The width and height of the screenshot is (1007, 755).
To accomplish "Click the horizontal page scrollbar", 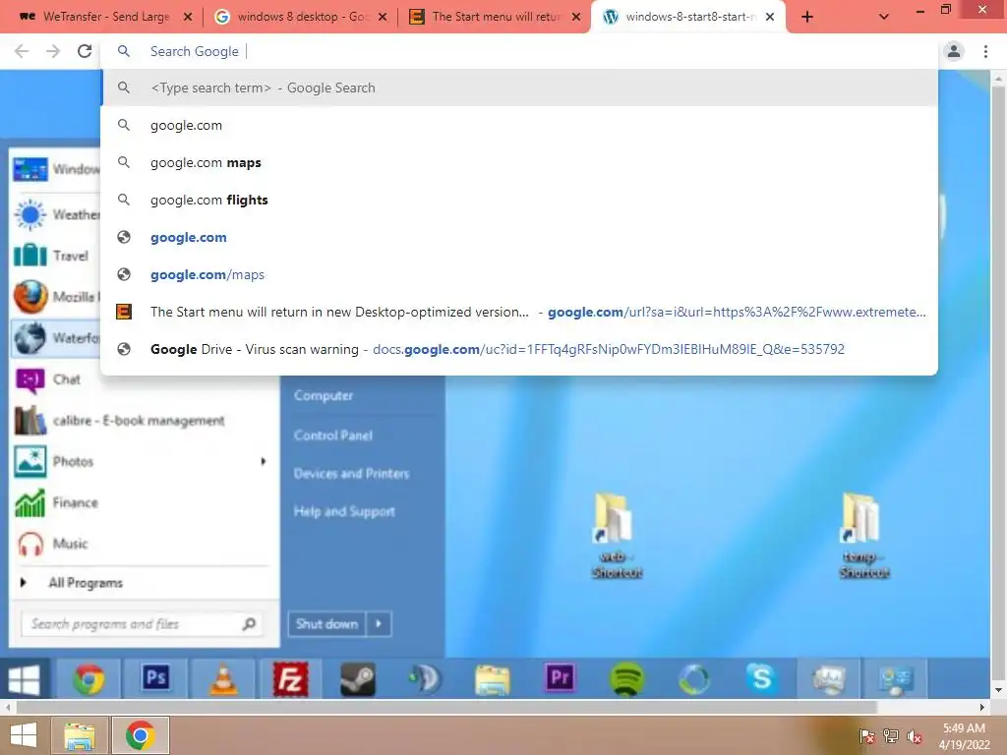I will pyautogui.click(x=447, y=707).
